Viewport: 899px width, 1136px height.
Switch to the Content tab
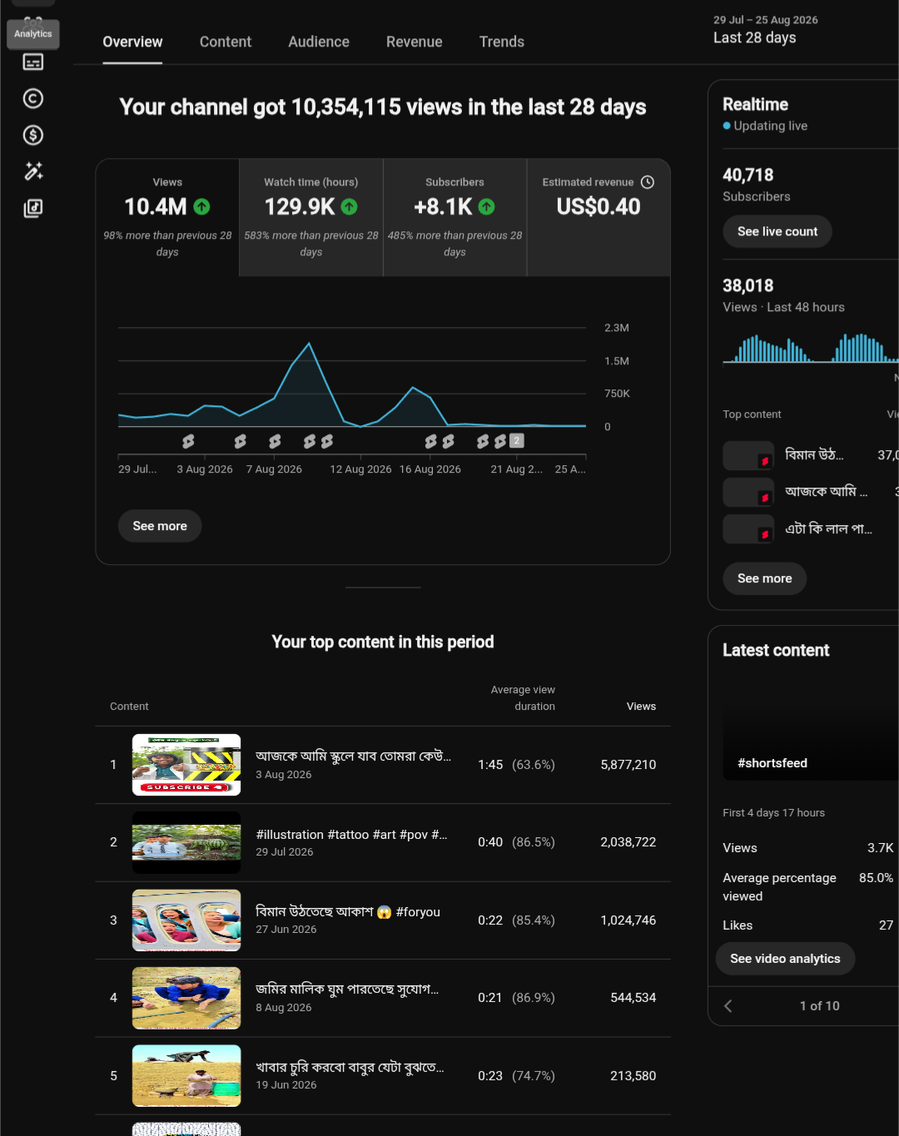click(226, 42)
